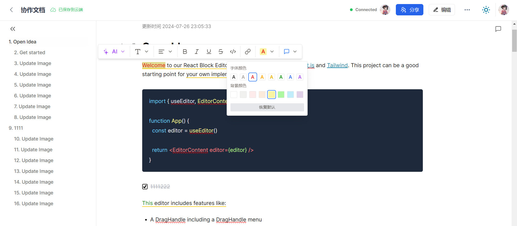Insert a hyperlink with the link icon
517x226 pixels.
[248, 52]
